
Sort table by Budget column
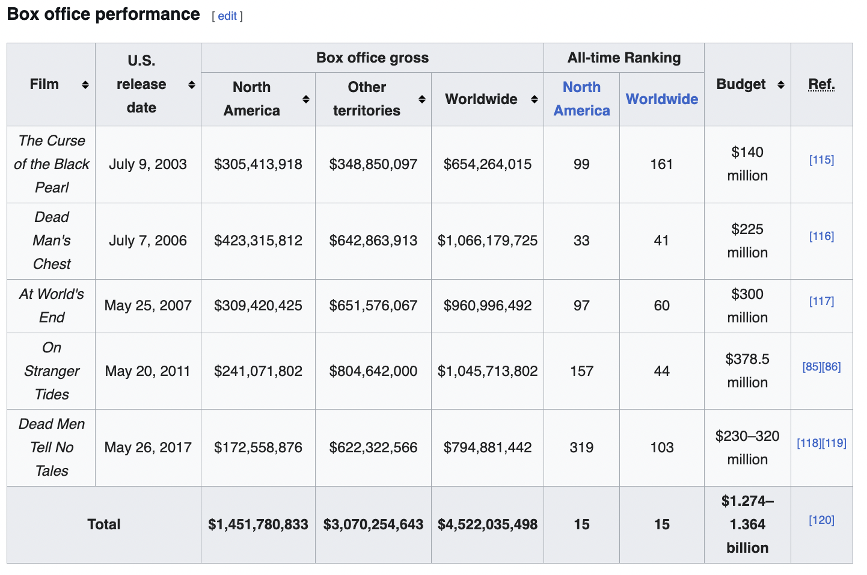tap(780, 85)
